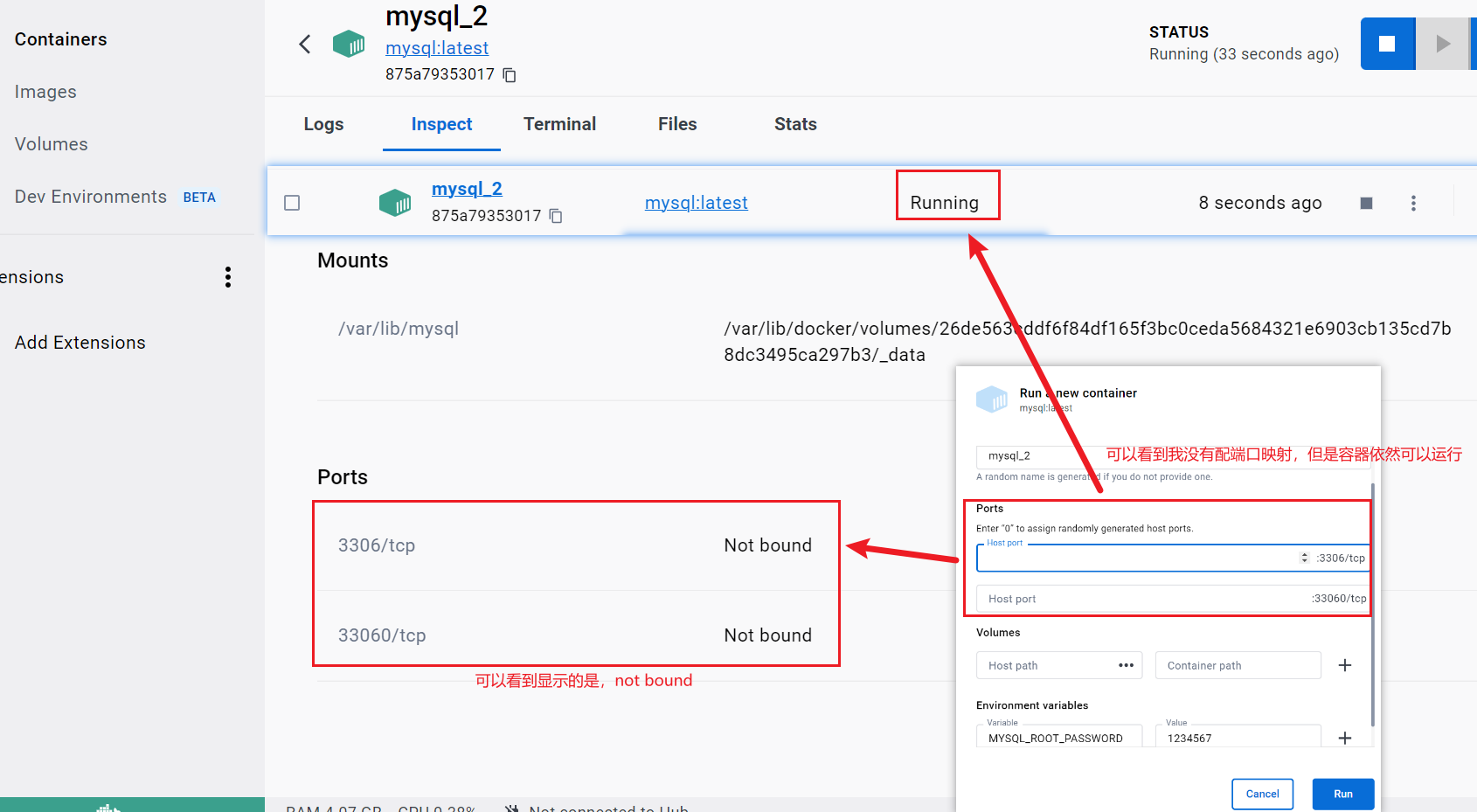Stop mysql_2 using the small row stop icon
The width and height of the screenshot is (1477, 812).
click(1366, 203)
